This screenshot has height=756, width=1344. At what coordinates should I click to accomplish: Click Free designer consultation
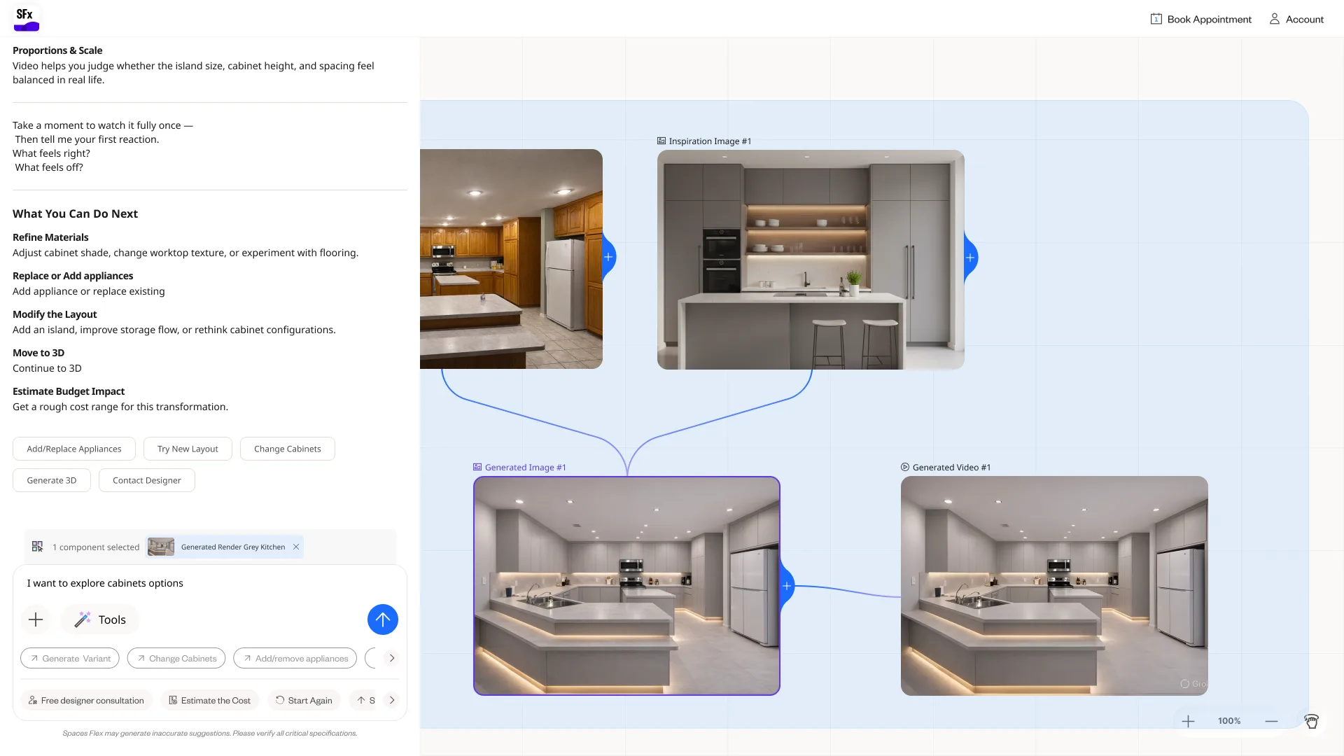point(86,701)
